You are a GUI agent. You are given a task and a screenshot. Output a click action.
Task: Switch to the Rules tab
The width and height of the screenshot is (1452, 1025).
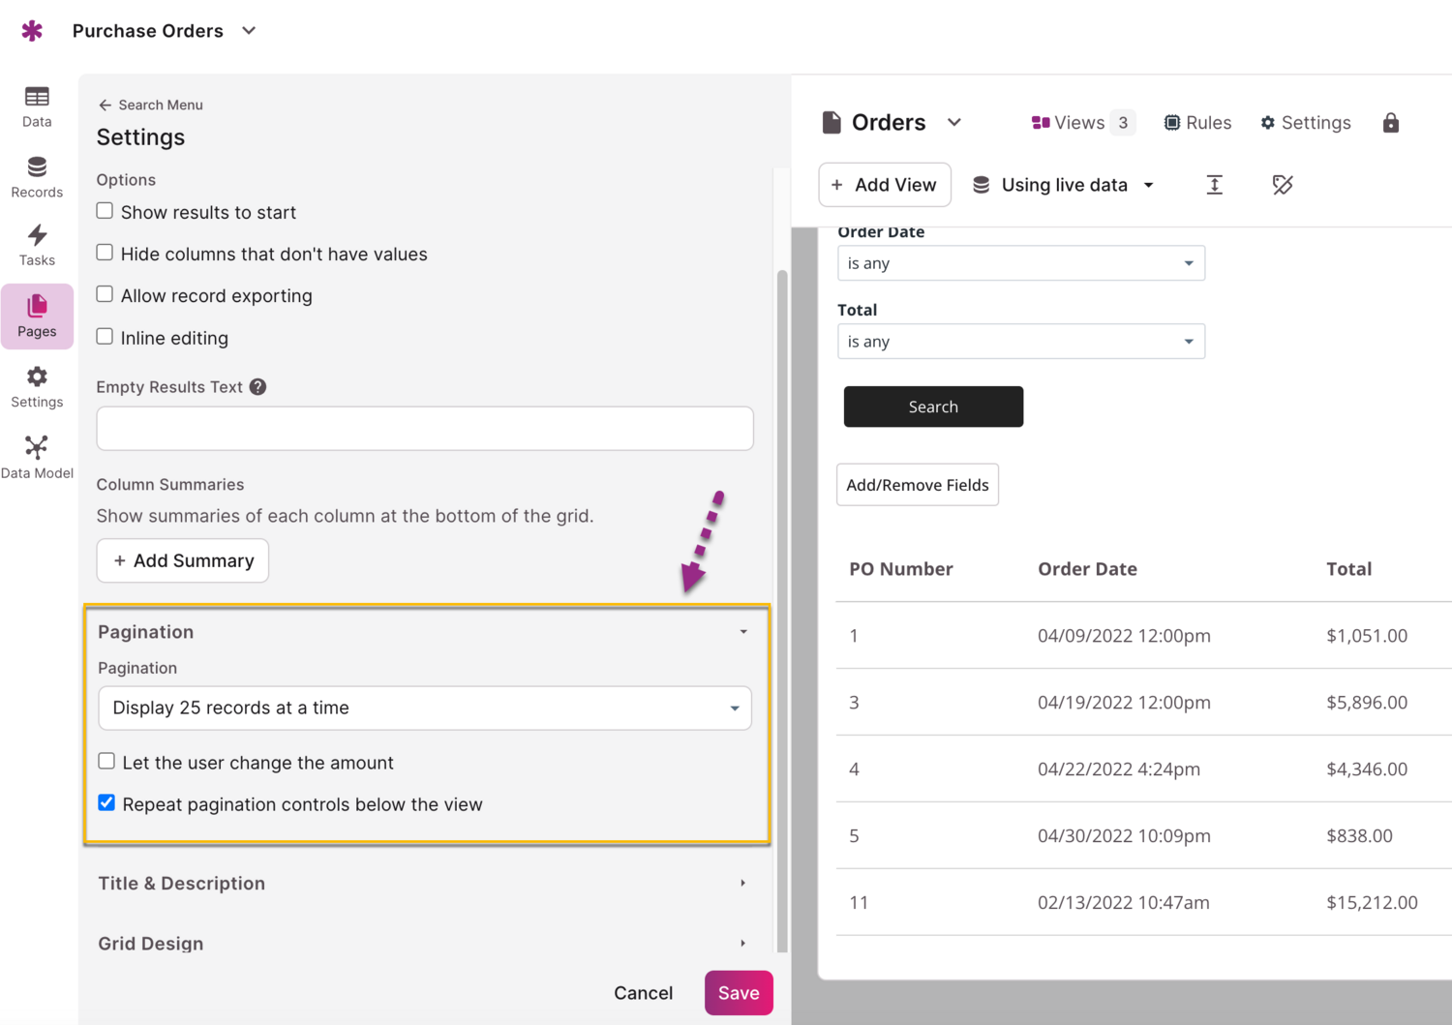1197,123
